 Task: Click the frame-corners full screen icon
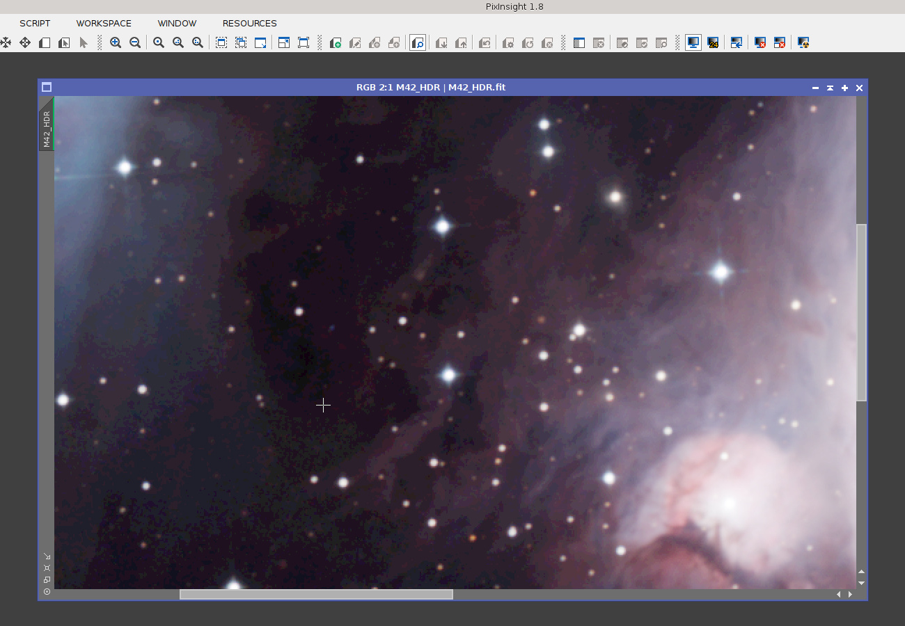(304, 42)
